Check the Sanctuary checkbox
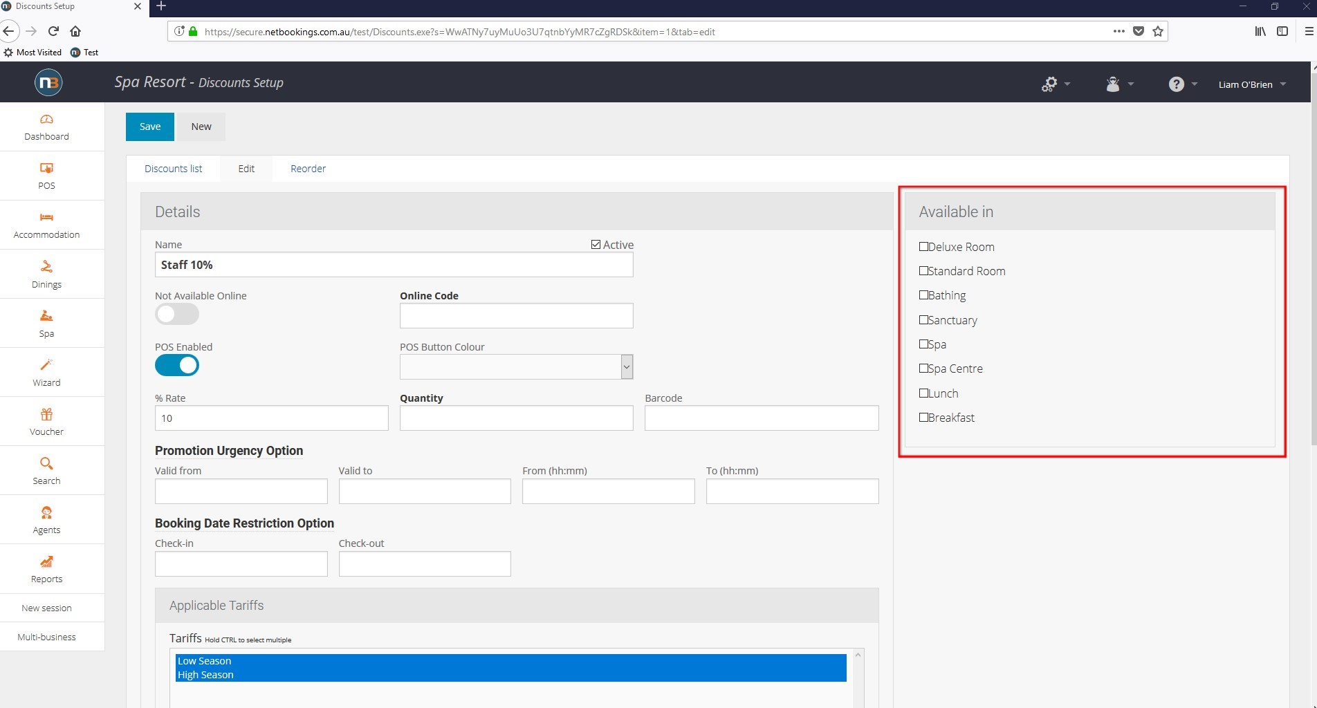 click(923, 319)
